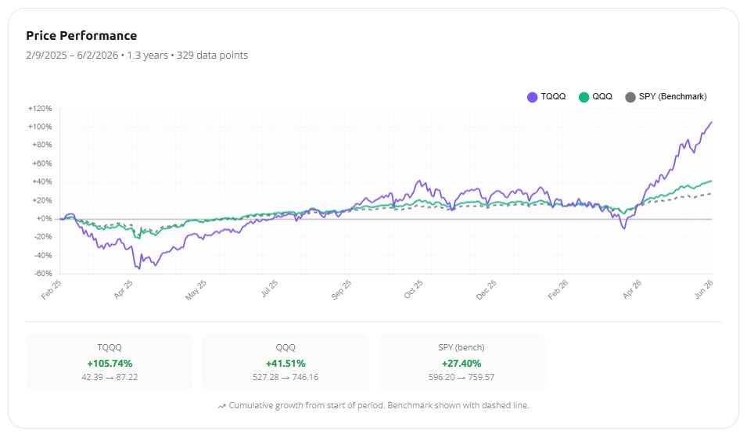Viewport: 747px width, 438px height.
Task: Click the -60% y-axis label
Action: coord(43,274)
